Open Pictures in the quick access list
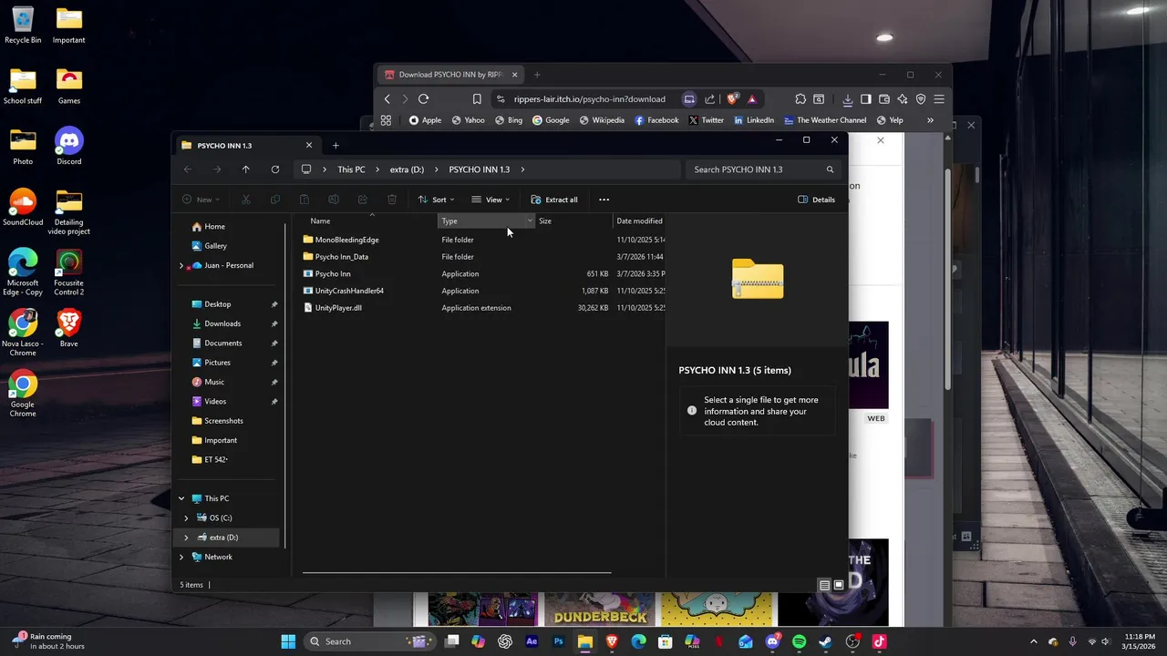This screenshot has height=656, width=1167. (217, 363)
